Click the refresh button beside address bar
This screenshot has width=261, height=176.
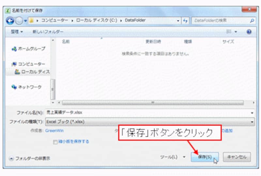185,21
